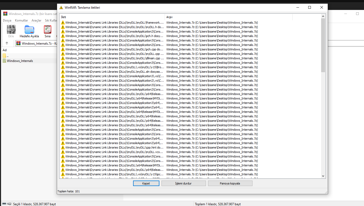The width and height of the screenshot is (364, 206).
Task: Click 'Seçili 1 klasör, 528.367.907 bayt' status text
Action: [x=34, y=204]
